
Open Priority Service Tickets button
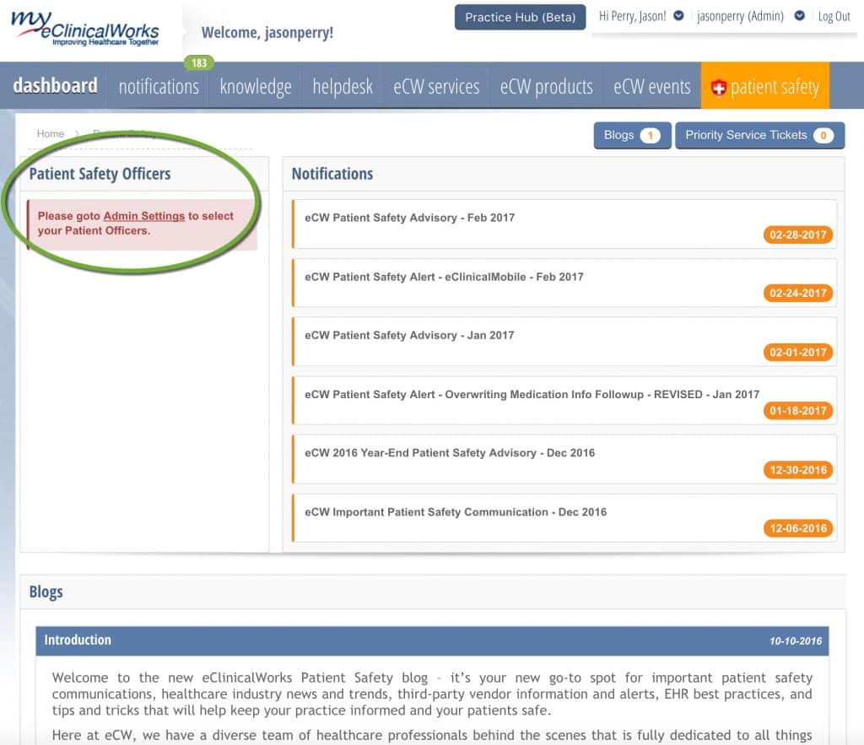760,135
